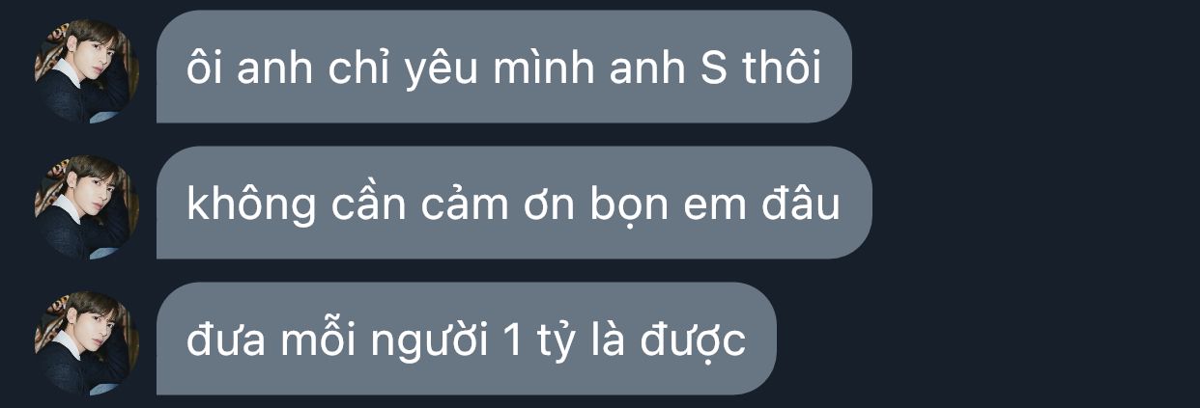The height and width of the screenshot is (408, 1200).
Task: Click the avatar beside "không cần cảm ơn" message
Action: [x=87, y=206]
